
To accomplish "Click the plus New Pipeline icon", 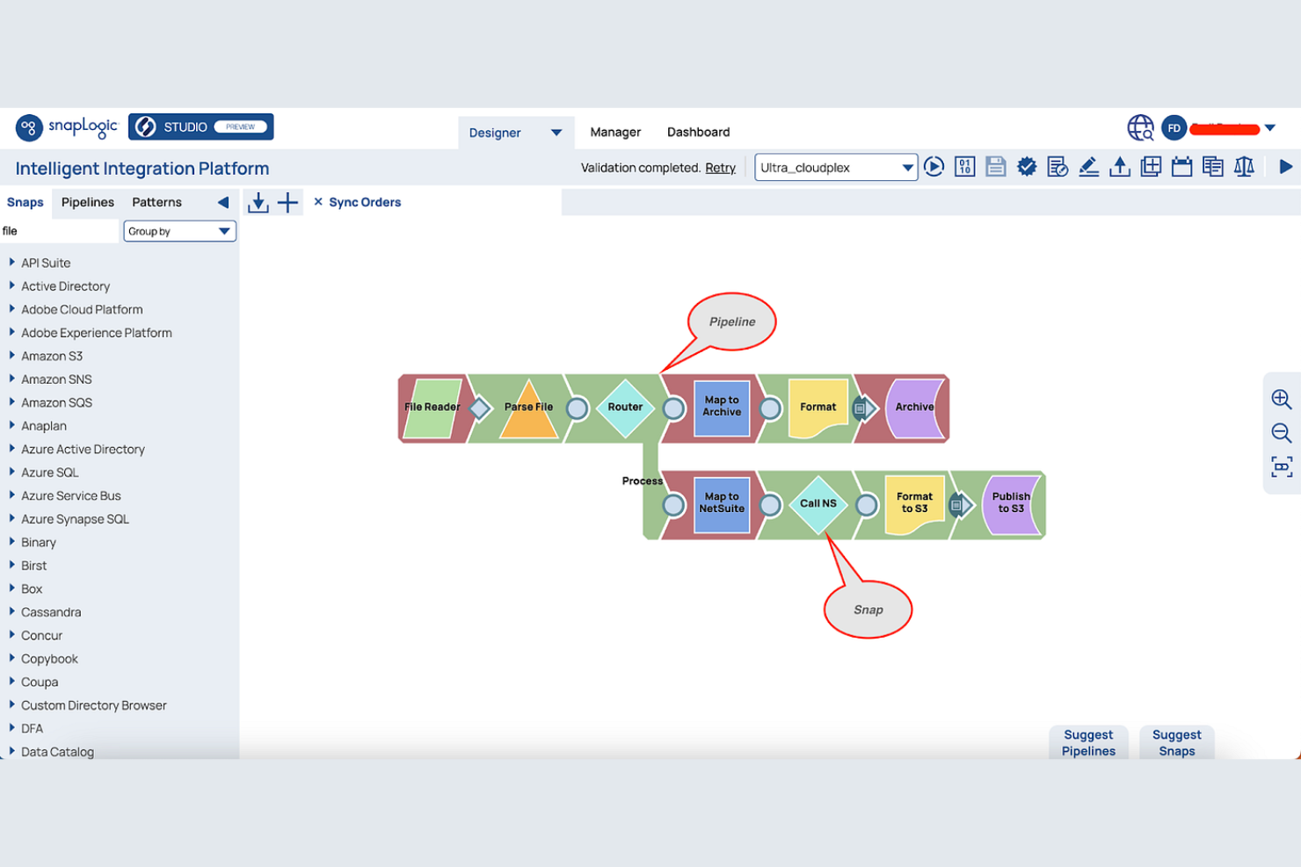I will (287, 203).
